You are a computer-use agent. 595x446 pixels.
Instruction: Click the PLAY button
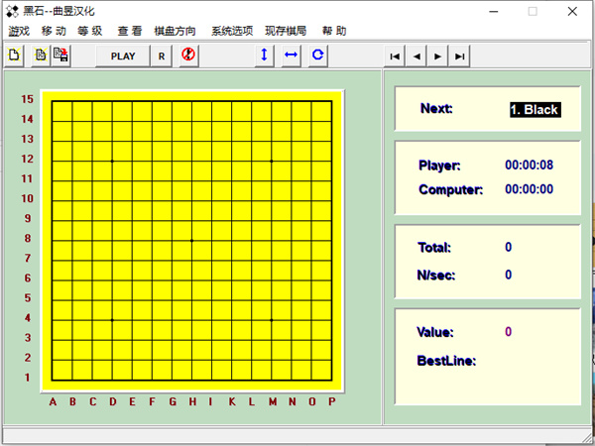click(123, 56)
